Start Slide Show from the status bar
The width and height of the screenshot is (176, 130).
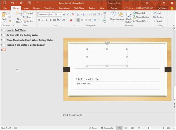click(139, 128)
